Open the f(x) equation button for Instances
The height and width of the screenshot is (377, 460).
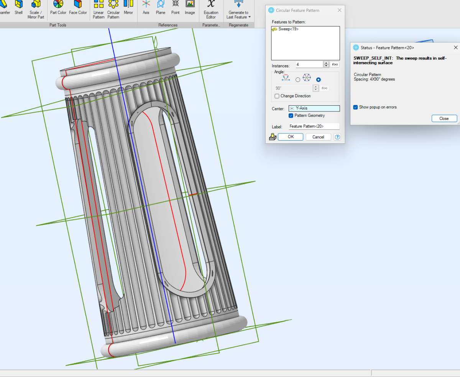(x=335, y=65)
